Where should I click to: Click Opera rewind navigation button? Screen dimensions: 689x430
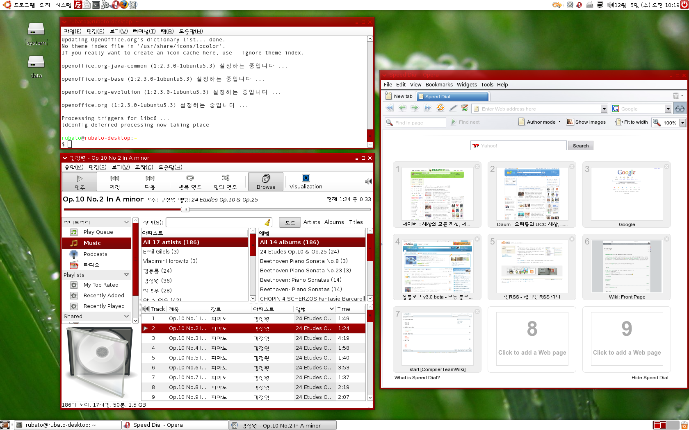coord(390,108)
